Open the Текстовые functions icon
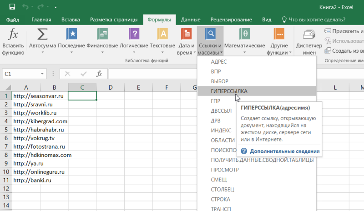This screenshot has width=364, height=211. point(162,34)
